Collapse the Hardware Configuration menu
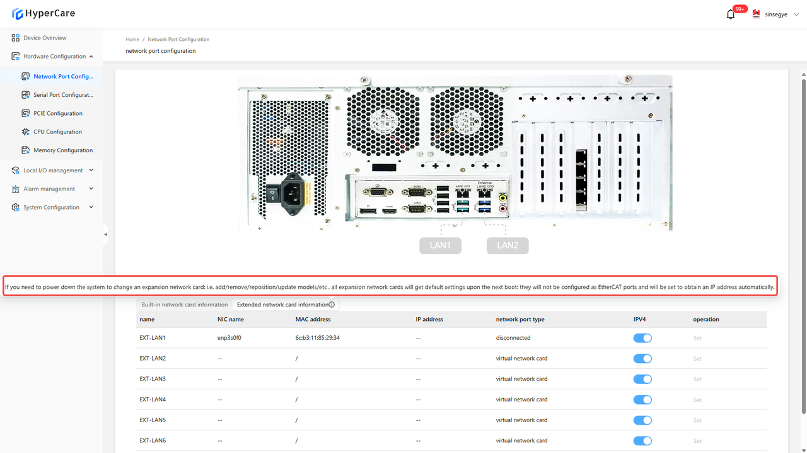This screenshot has width=807, height=453. [x=91, y=57]
